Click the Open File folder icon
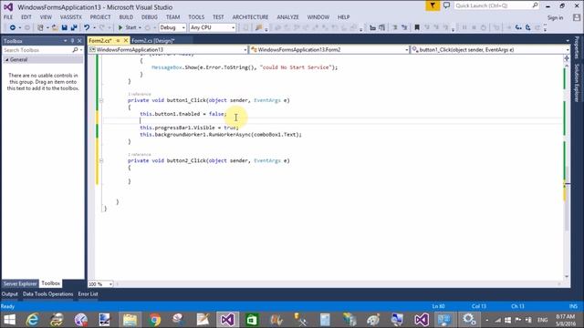The width and height of the screenshot is (584, 328). coord(55,27)
